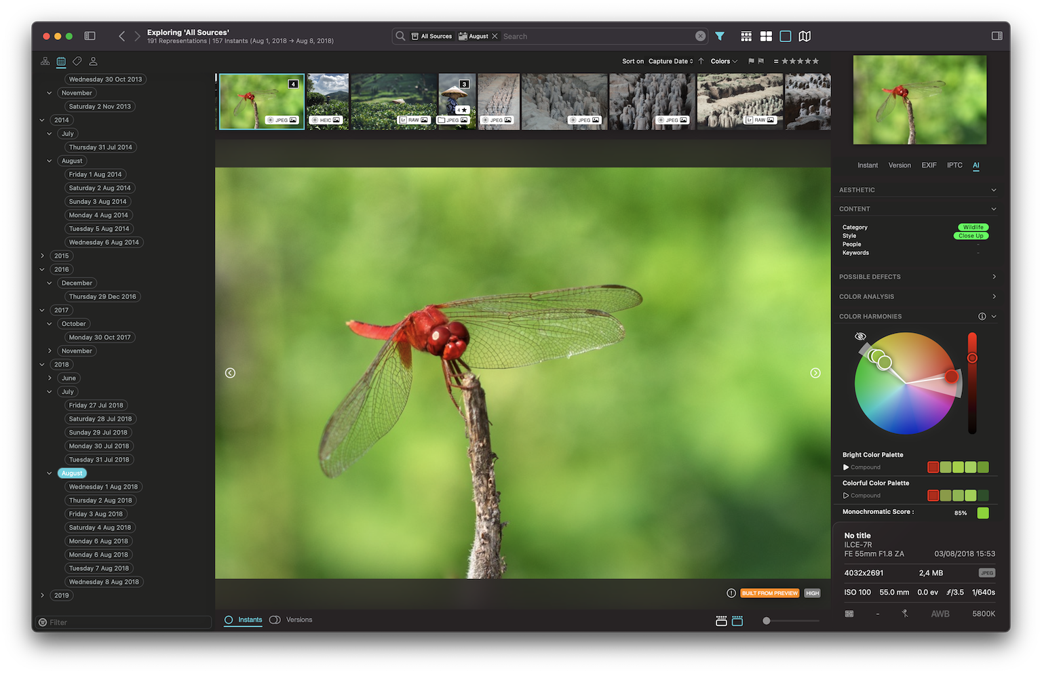Screen dimensions: 1042x674
Task: Select the Instants mode
Action: point(244,620)
